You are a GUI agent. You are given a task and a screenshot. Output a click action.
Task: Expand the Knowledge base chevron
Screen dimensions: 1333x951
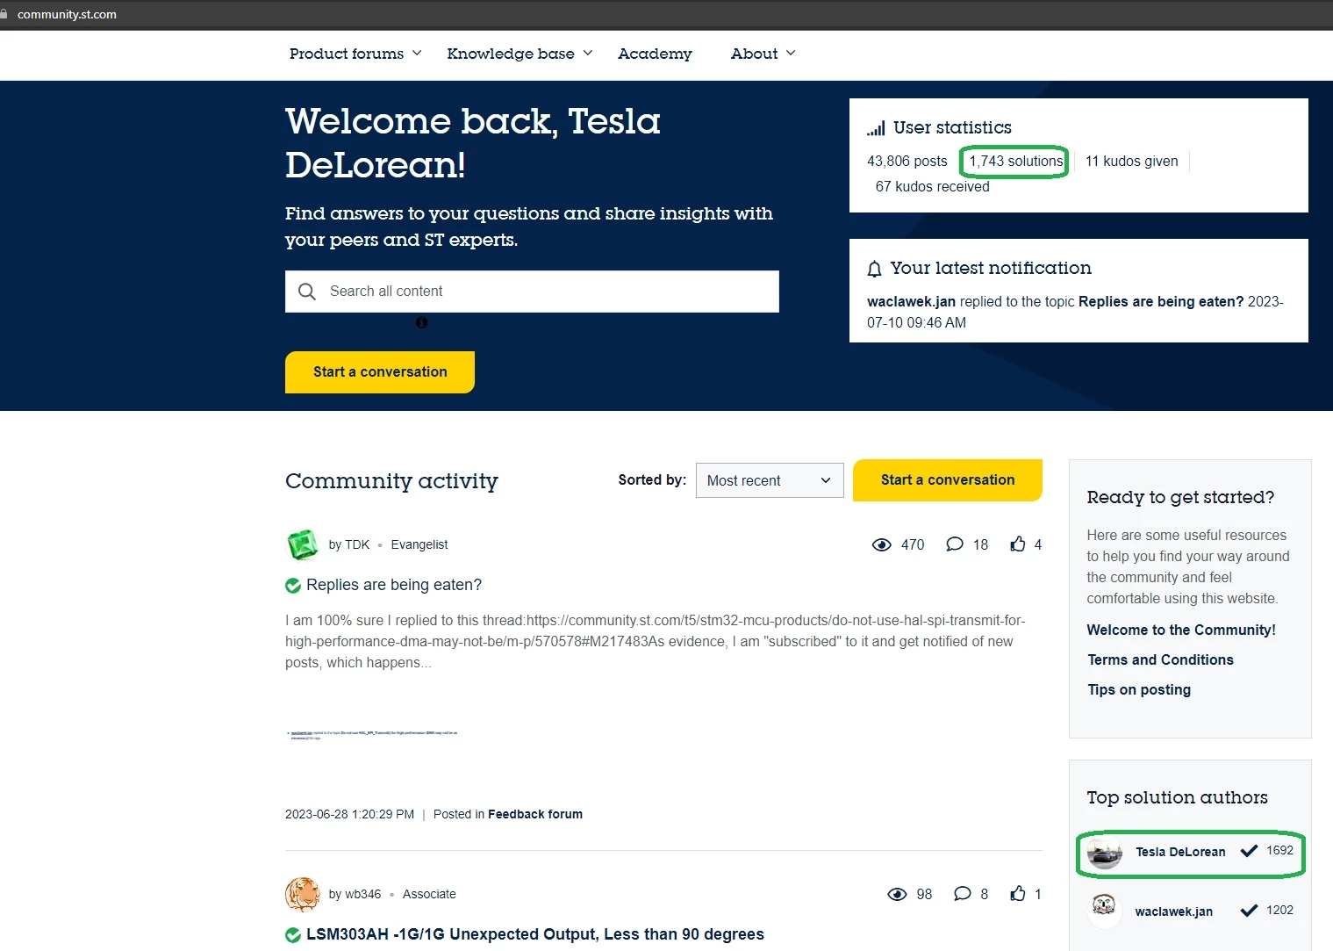(x=588, y=54)
